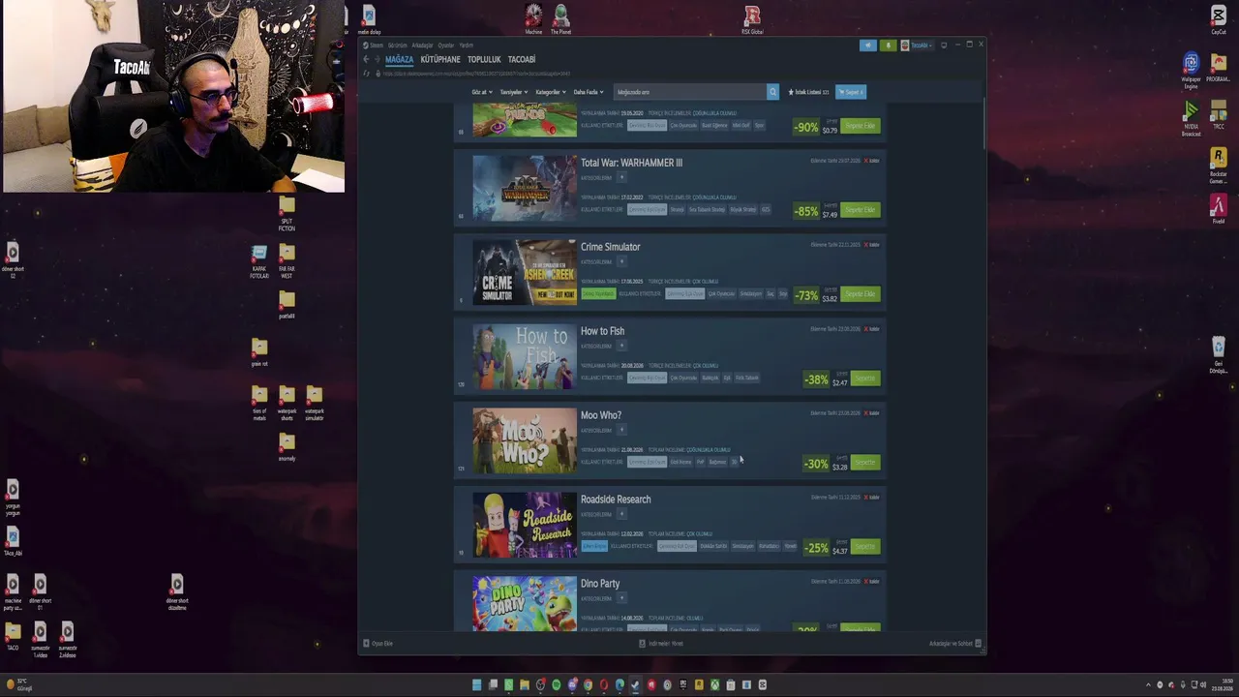The height and width of the screenshot is (697, 1239).
Task: Remove Moo Who? from the wishlist
Action: click(x=871, y=413)
